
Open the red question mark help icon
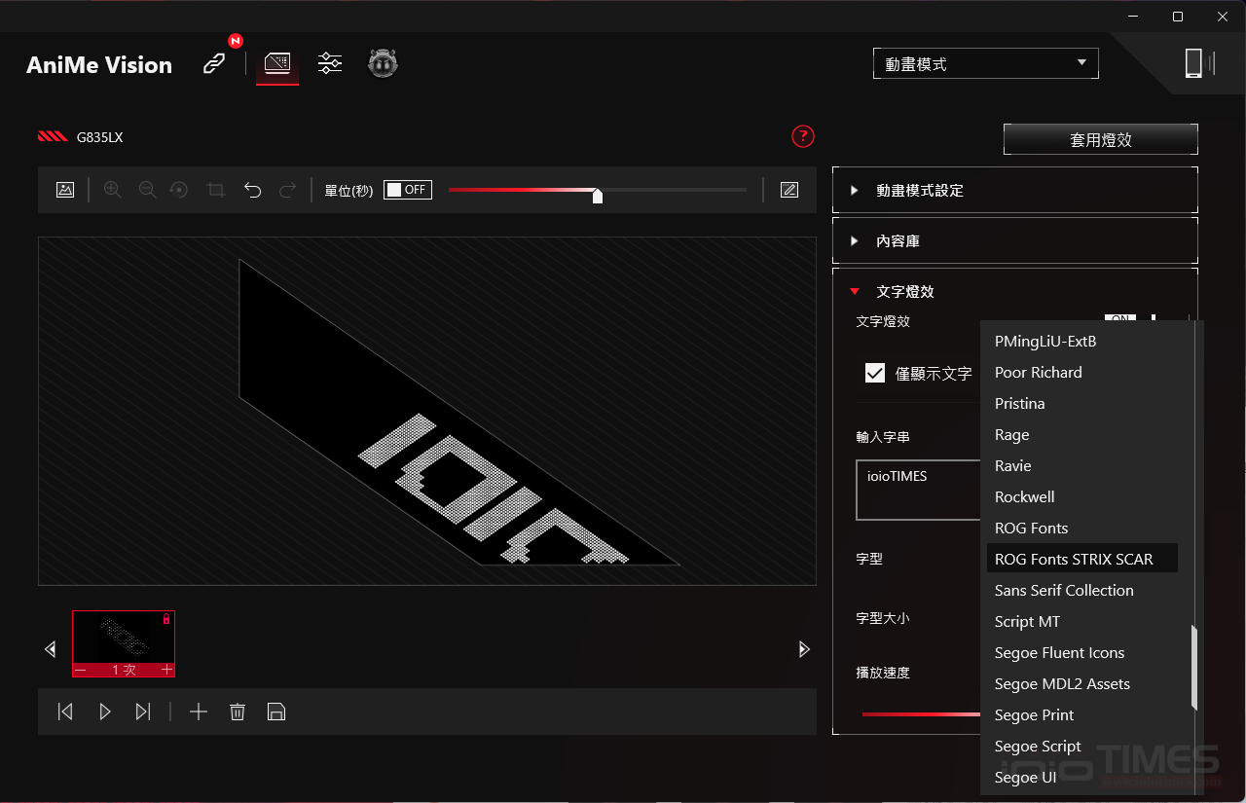[x=802, y=136]
